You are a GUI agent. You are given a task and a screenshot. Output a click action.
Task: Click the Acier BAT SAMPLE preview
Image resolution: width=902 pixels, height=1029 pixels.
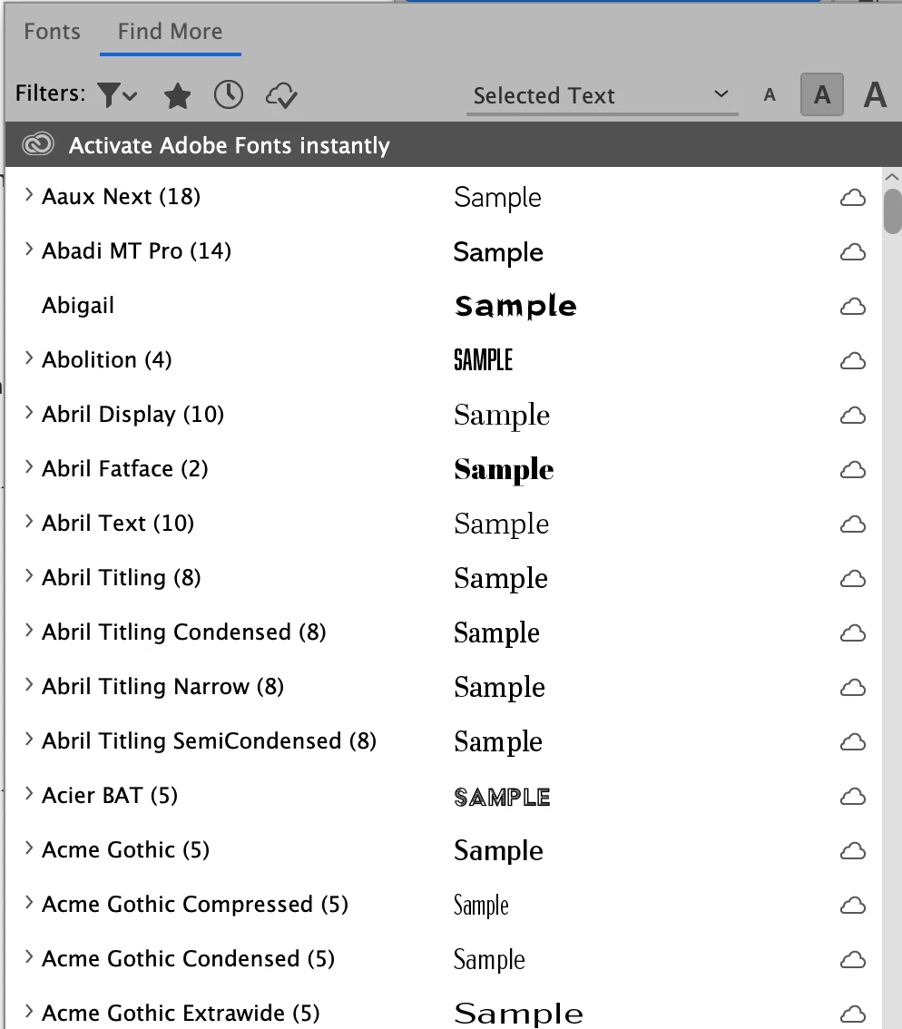coord(502,798)
